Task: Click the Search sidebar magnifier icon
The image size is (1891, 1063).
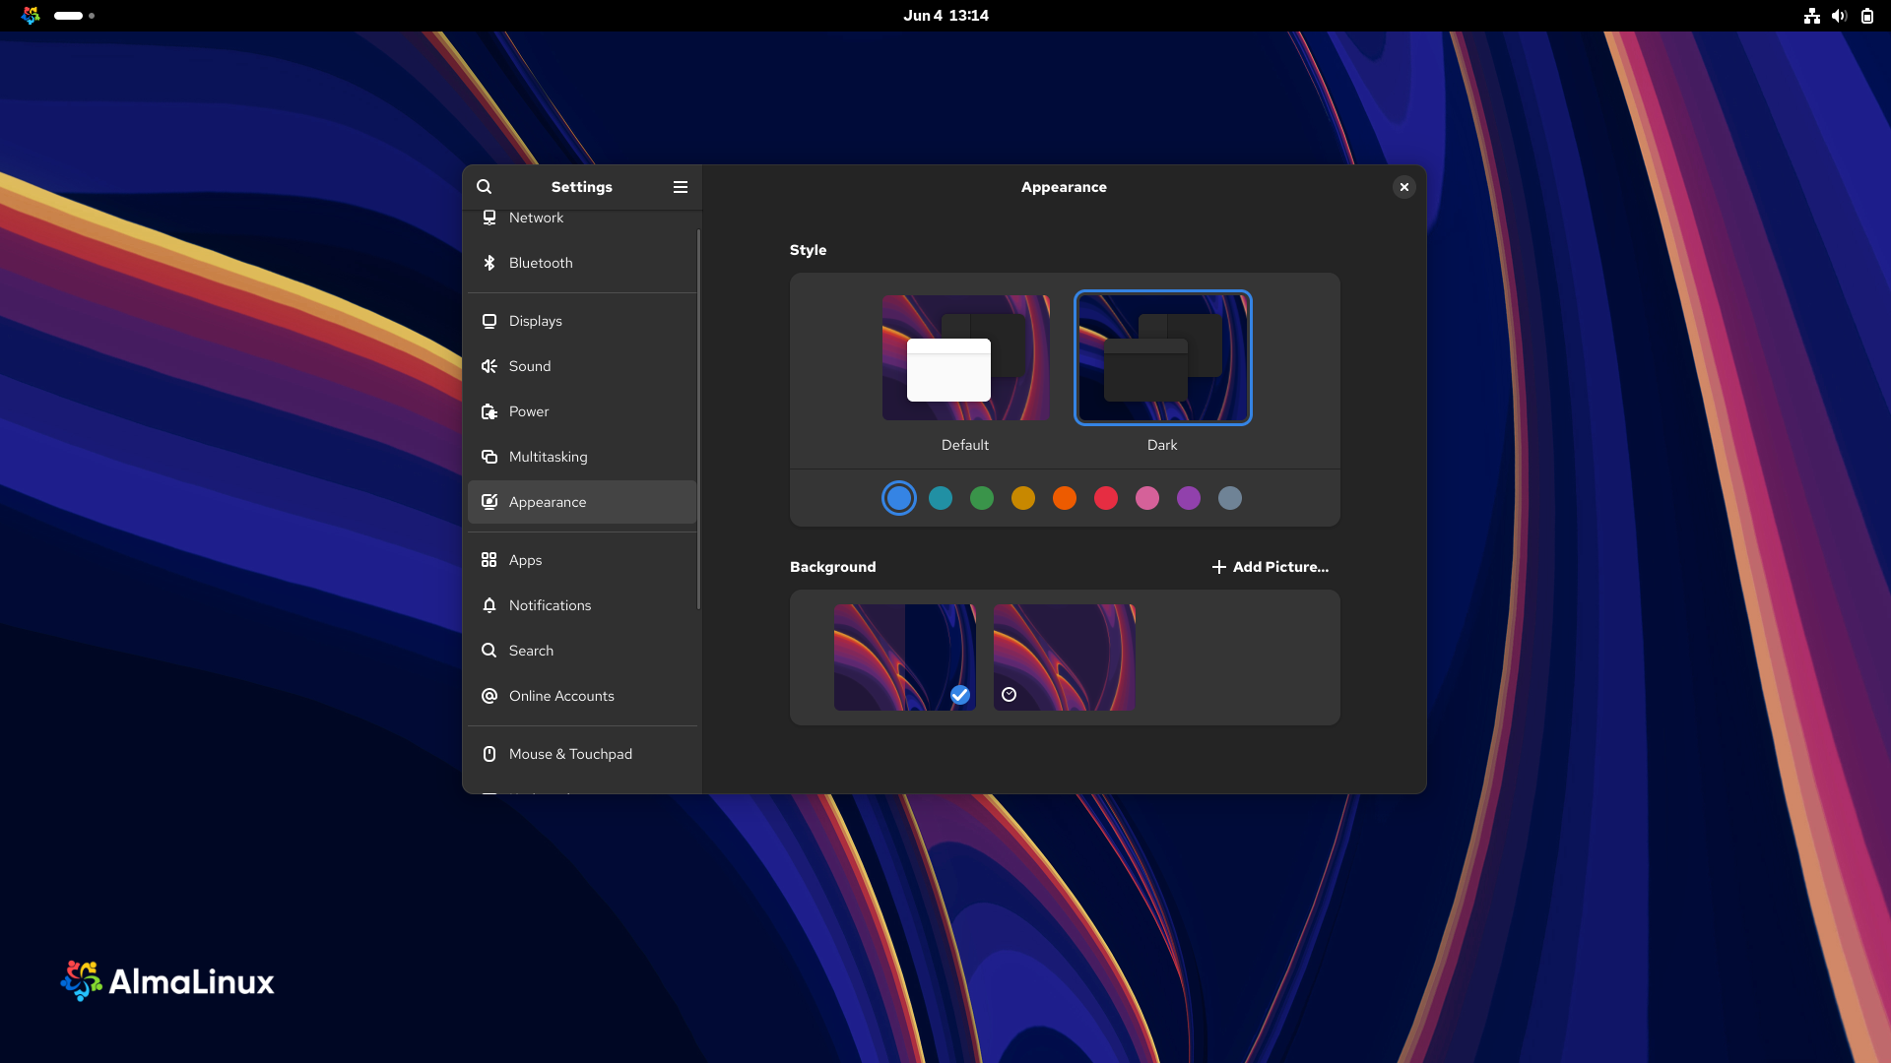Action: tap(489, 651)
